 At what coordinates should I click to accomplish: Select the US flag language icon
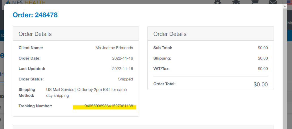(289, 2)
